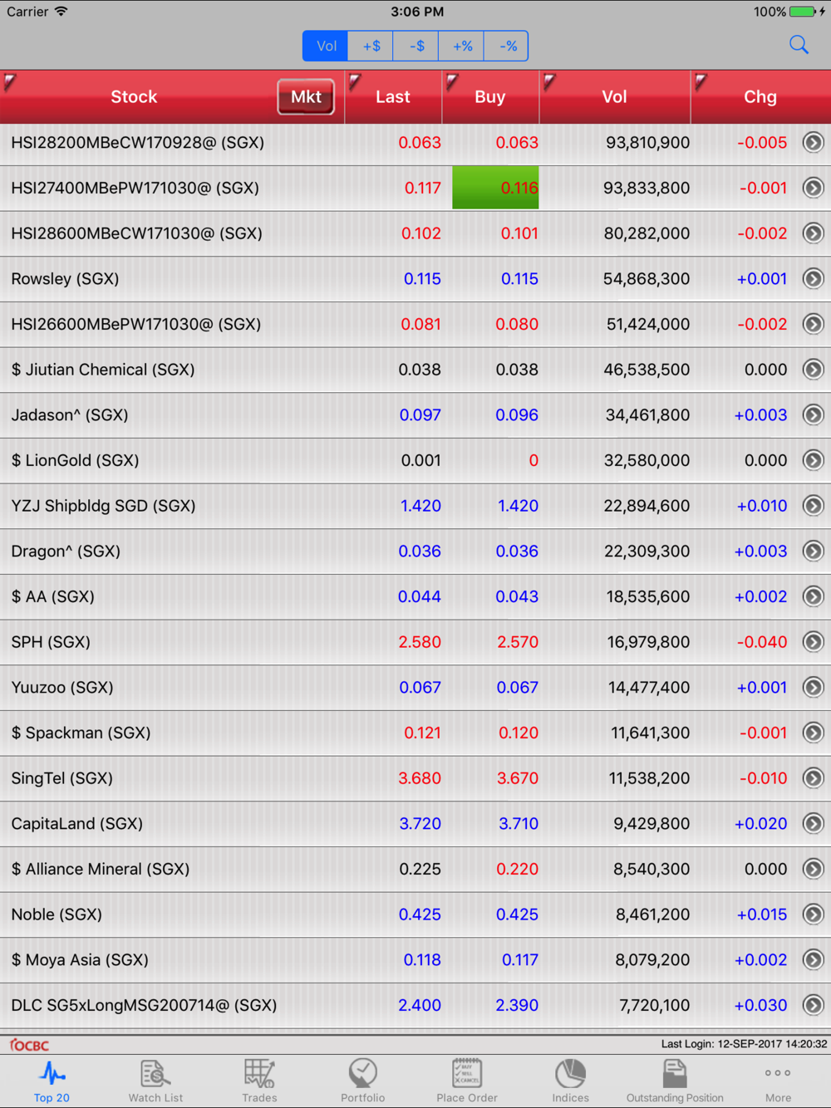This screenshot has height=1108, width=831.
Task: Click the Mkt market selector button
Action: pyautogui.click(x=306, y=97)
